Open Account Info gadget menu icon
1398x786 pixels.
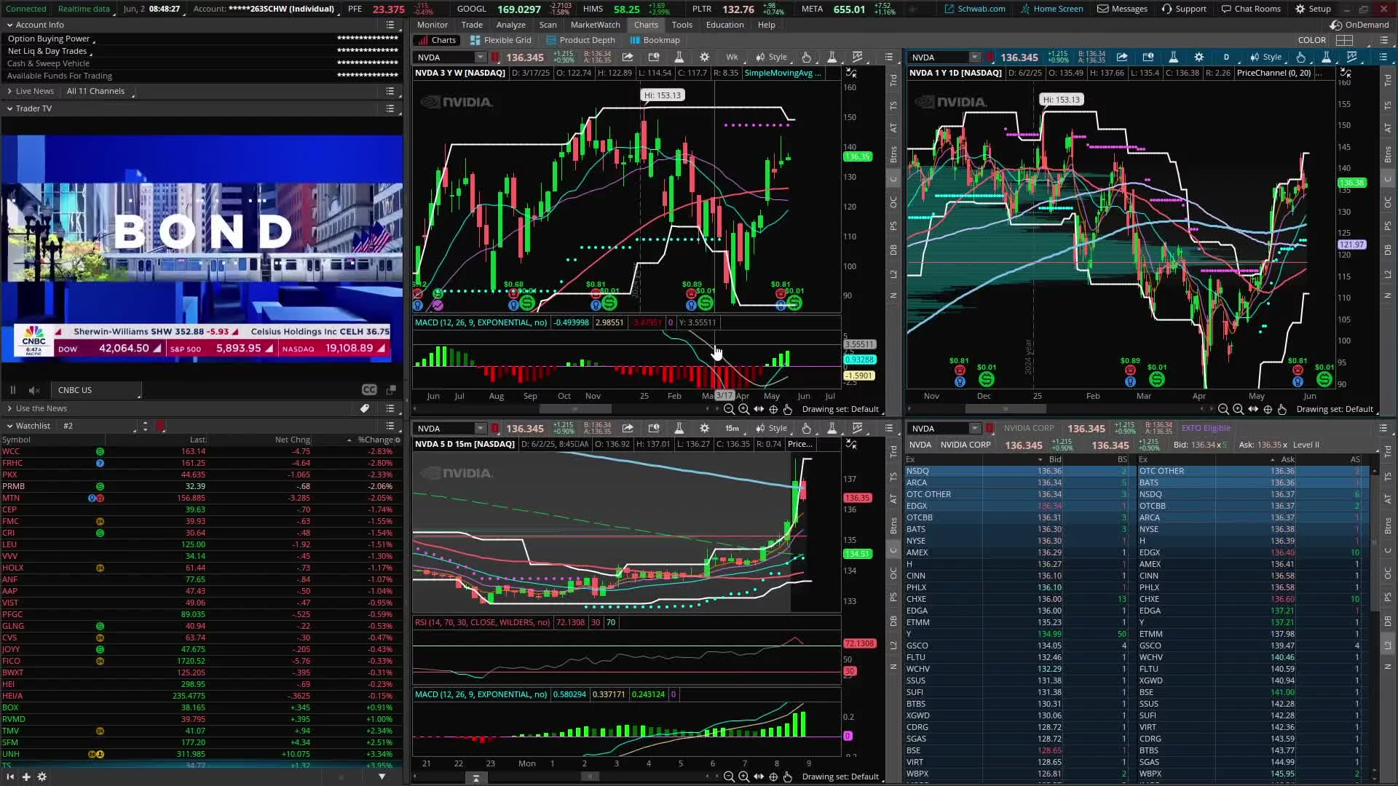click(390, 25)
